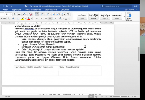Open the Başvurular ribbon tab
This screenshot has height=100, width=145.
click(17, 10)
